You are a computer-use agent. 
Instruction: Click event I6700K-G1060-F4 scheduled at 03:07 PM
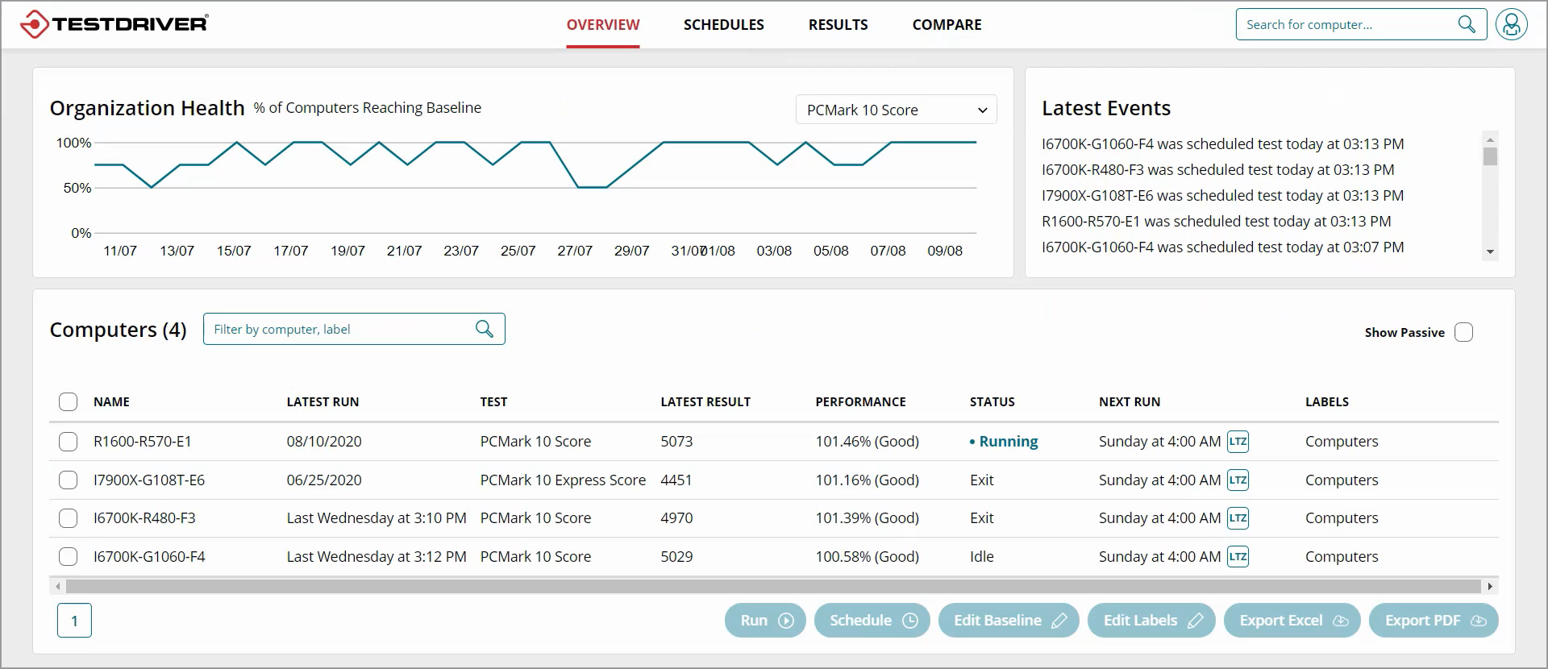[1222, 247]
